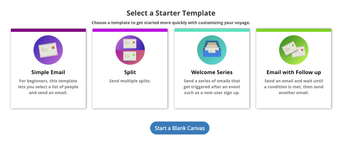Select the Welcome Series title text
The height and width of the screenshot is (143, 342).
point(212,72)
